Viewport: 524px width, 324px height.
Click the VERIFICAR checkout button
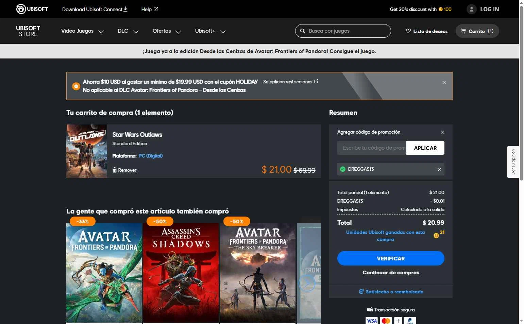391,258
